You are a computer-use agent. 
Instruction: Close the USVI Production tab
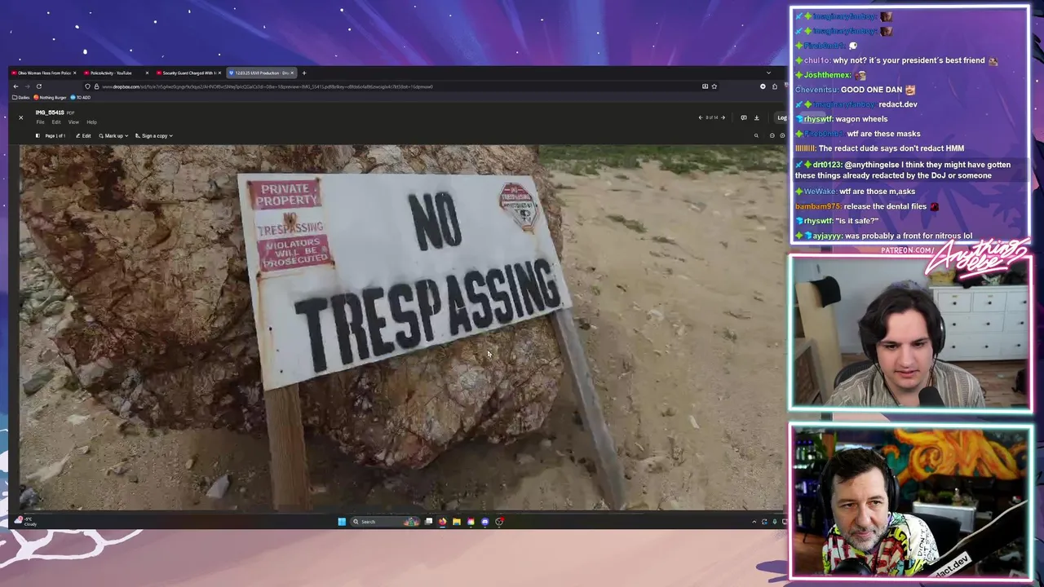pyautogui.click(x=292, y=73)
